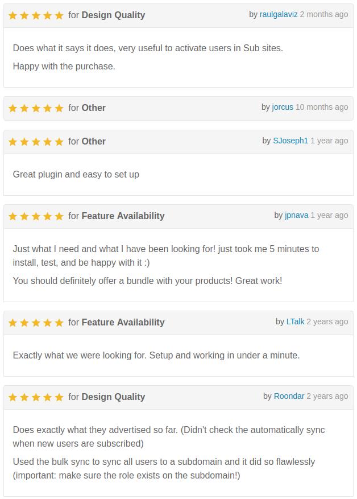Image resolution: width=357 pixels, height=499 pixels.
Task: Click second star in LTalk review
Action: (24, 323)
